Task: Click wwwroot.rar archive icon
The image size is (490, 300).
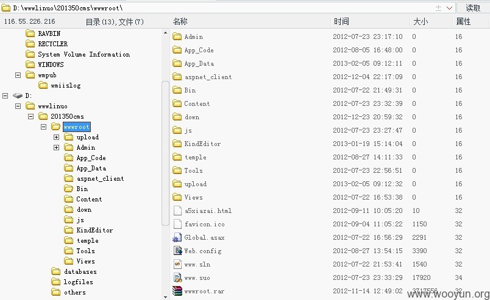Action: tap(177, 291)
